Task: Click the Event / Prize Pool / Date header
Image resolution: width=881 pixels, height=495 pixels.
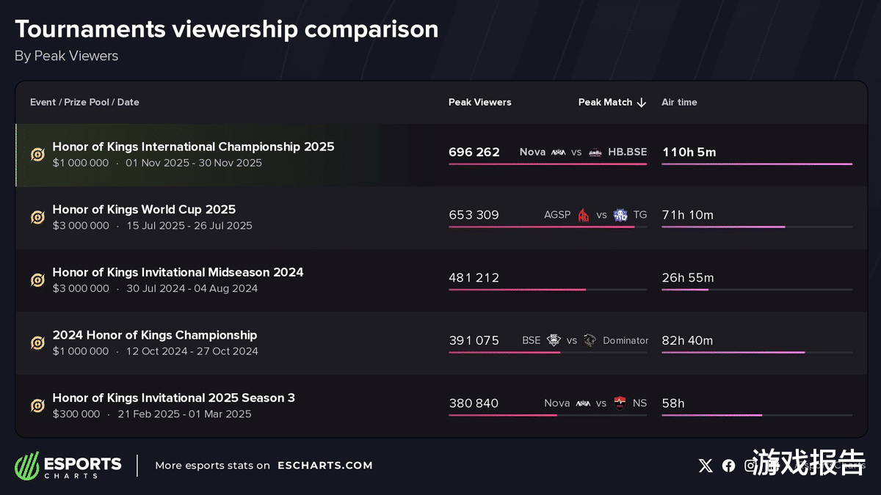Action: tap(84, 103)
